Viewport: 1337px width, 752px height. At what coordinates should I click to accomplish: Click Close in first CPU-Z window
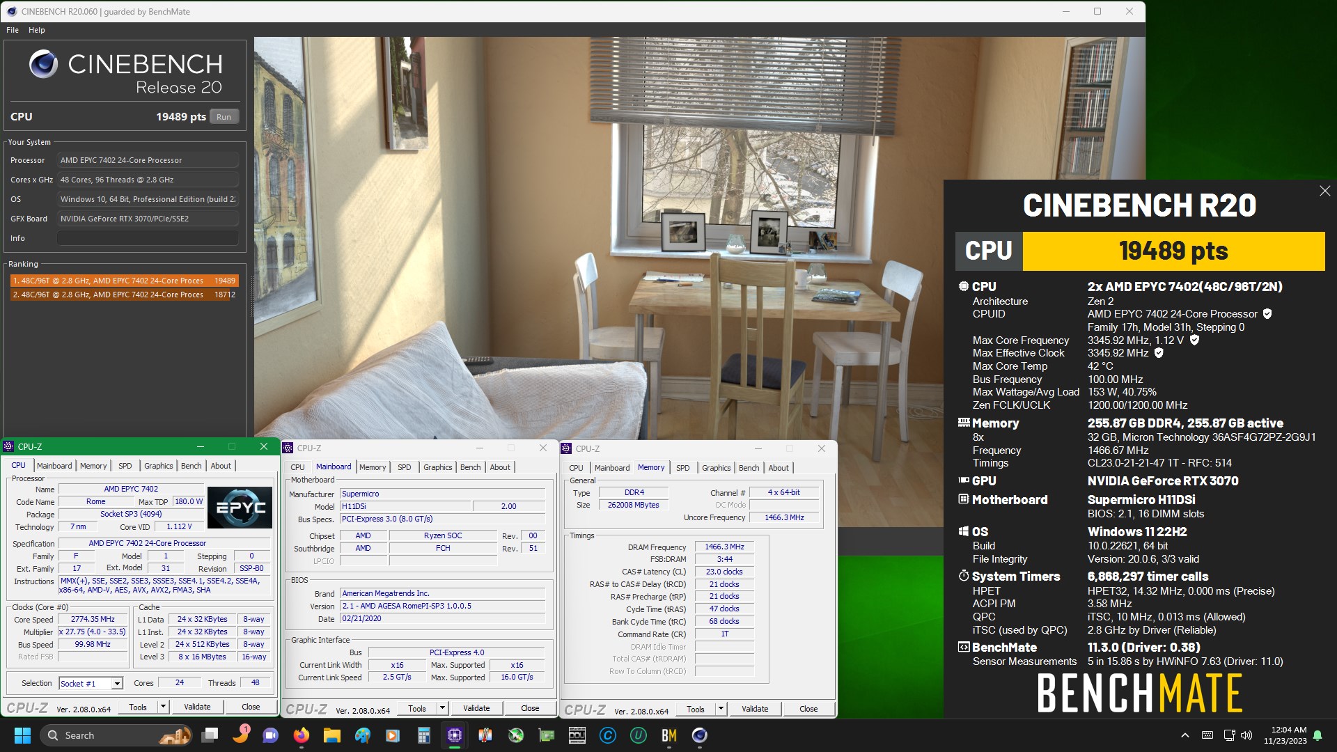tap(251, 707)
